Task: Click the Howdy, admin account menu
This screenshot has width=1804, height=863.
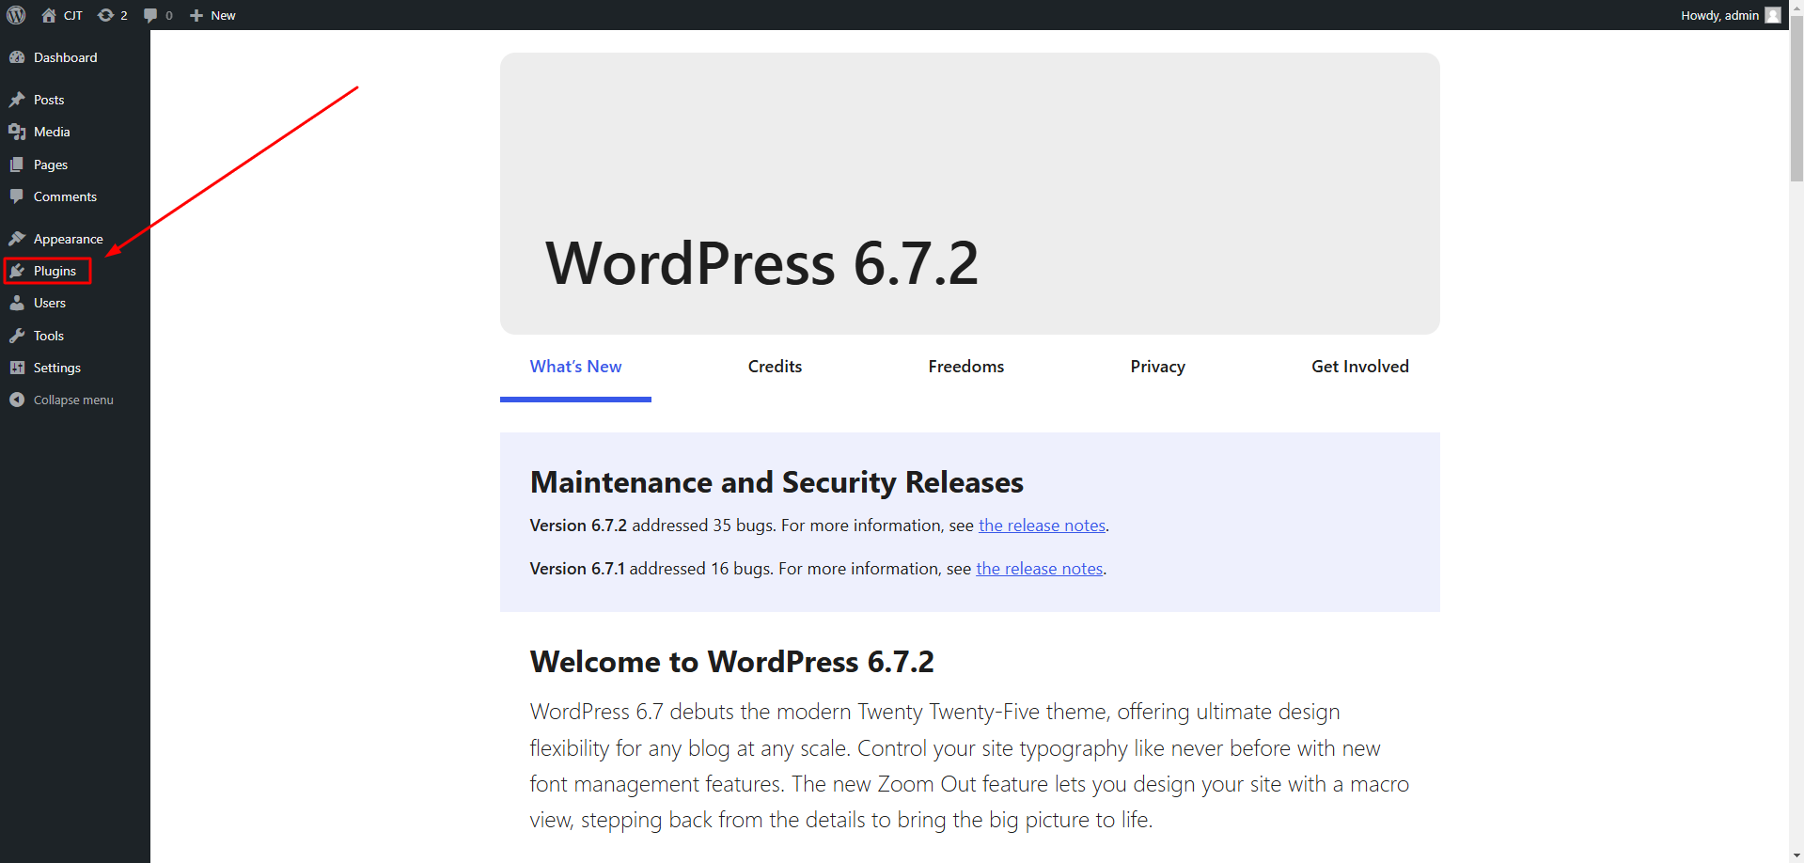Action: (1730, 15)
